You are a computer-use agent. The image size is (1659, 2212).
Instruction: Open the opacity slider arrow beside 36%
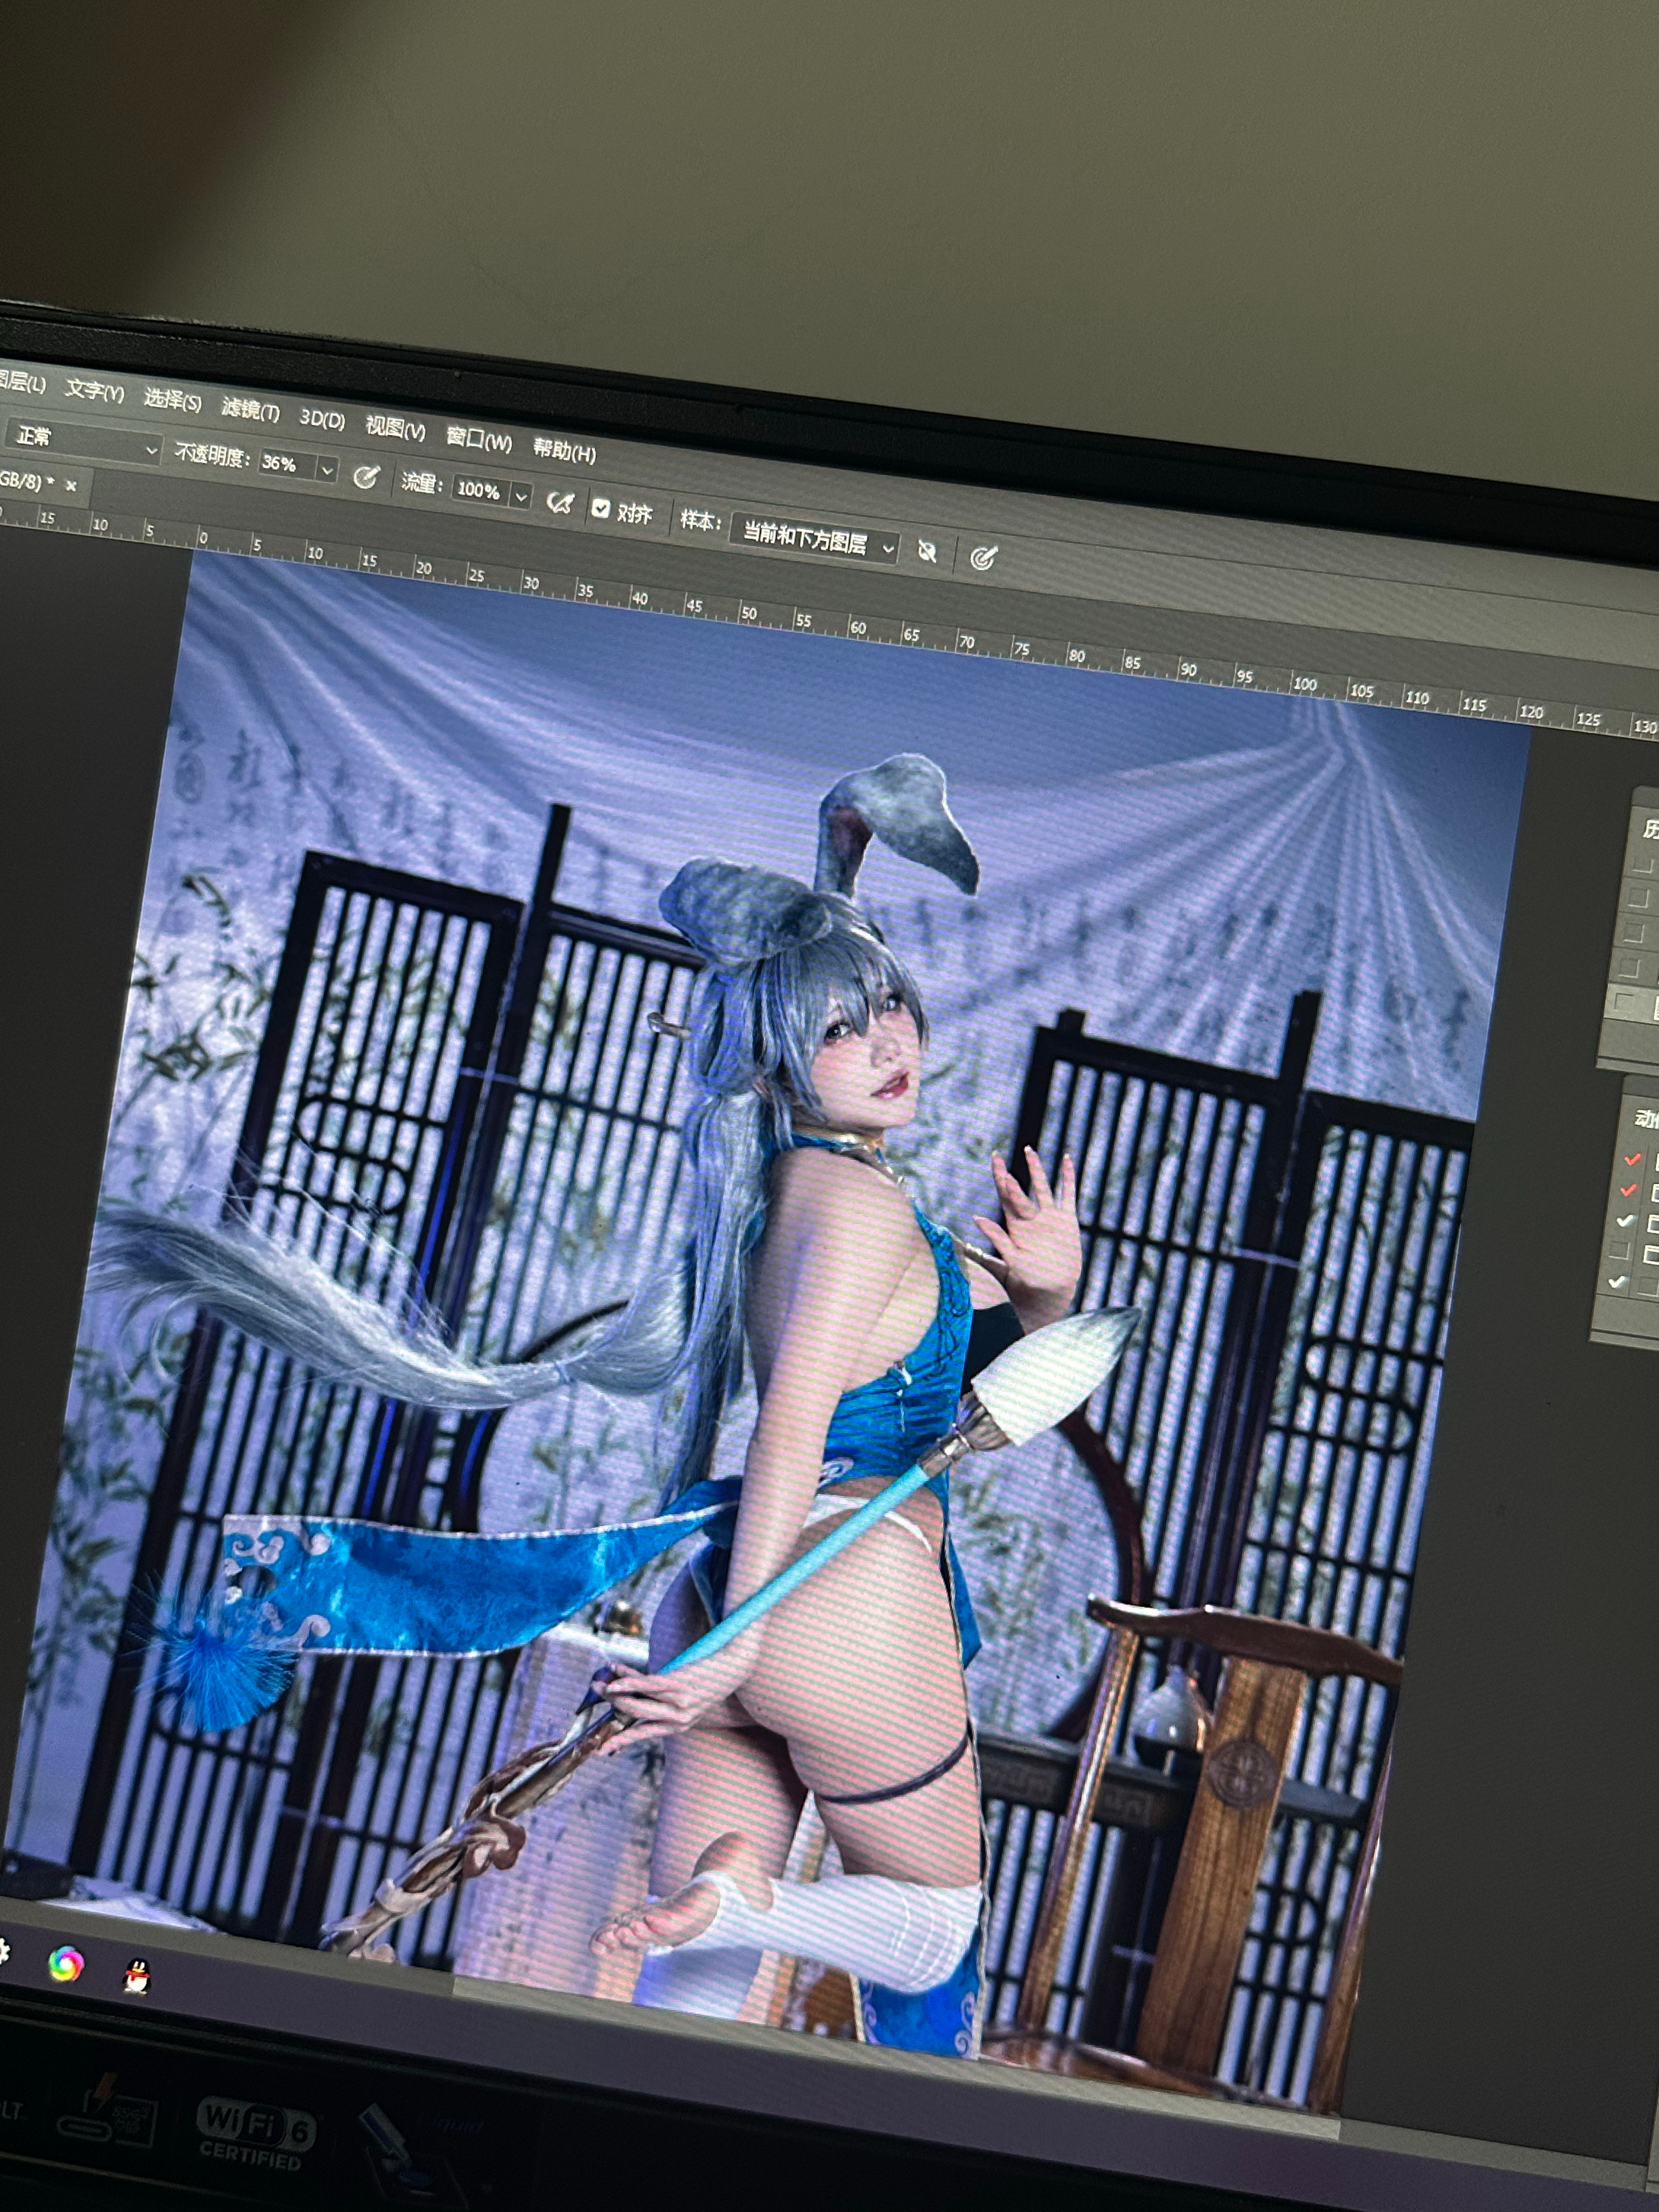click(x=327, y=469)
